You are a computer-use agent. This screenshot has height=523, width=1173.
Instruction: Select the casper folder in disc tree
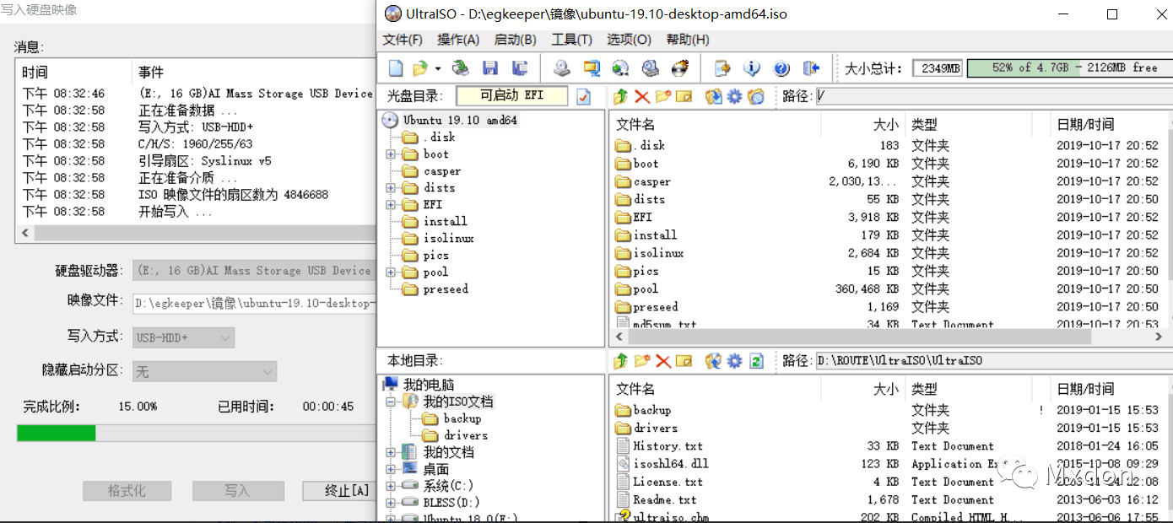[x=442, y=171]
